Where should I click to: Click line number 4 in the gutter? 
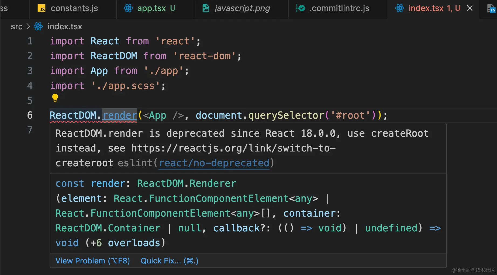30,86
